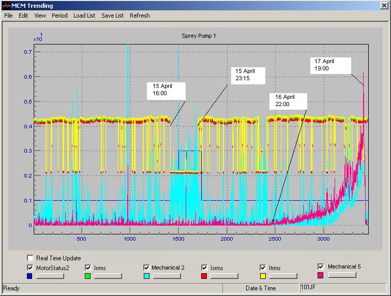Uncheck the Irrms trend checkbox
391x296 pixels.
[x=88, y=268]
